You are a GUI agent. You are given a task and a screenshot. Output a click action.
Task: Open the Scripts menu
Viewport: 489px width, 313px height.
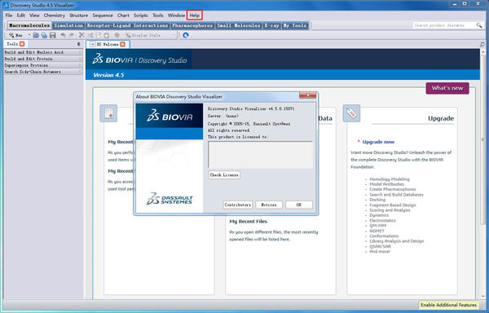pos(141,15)
